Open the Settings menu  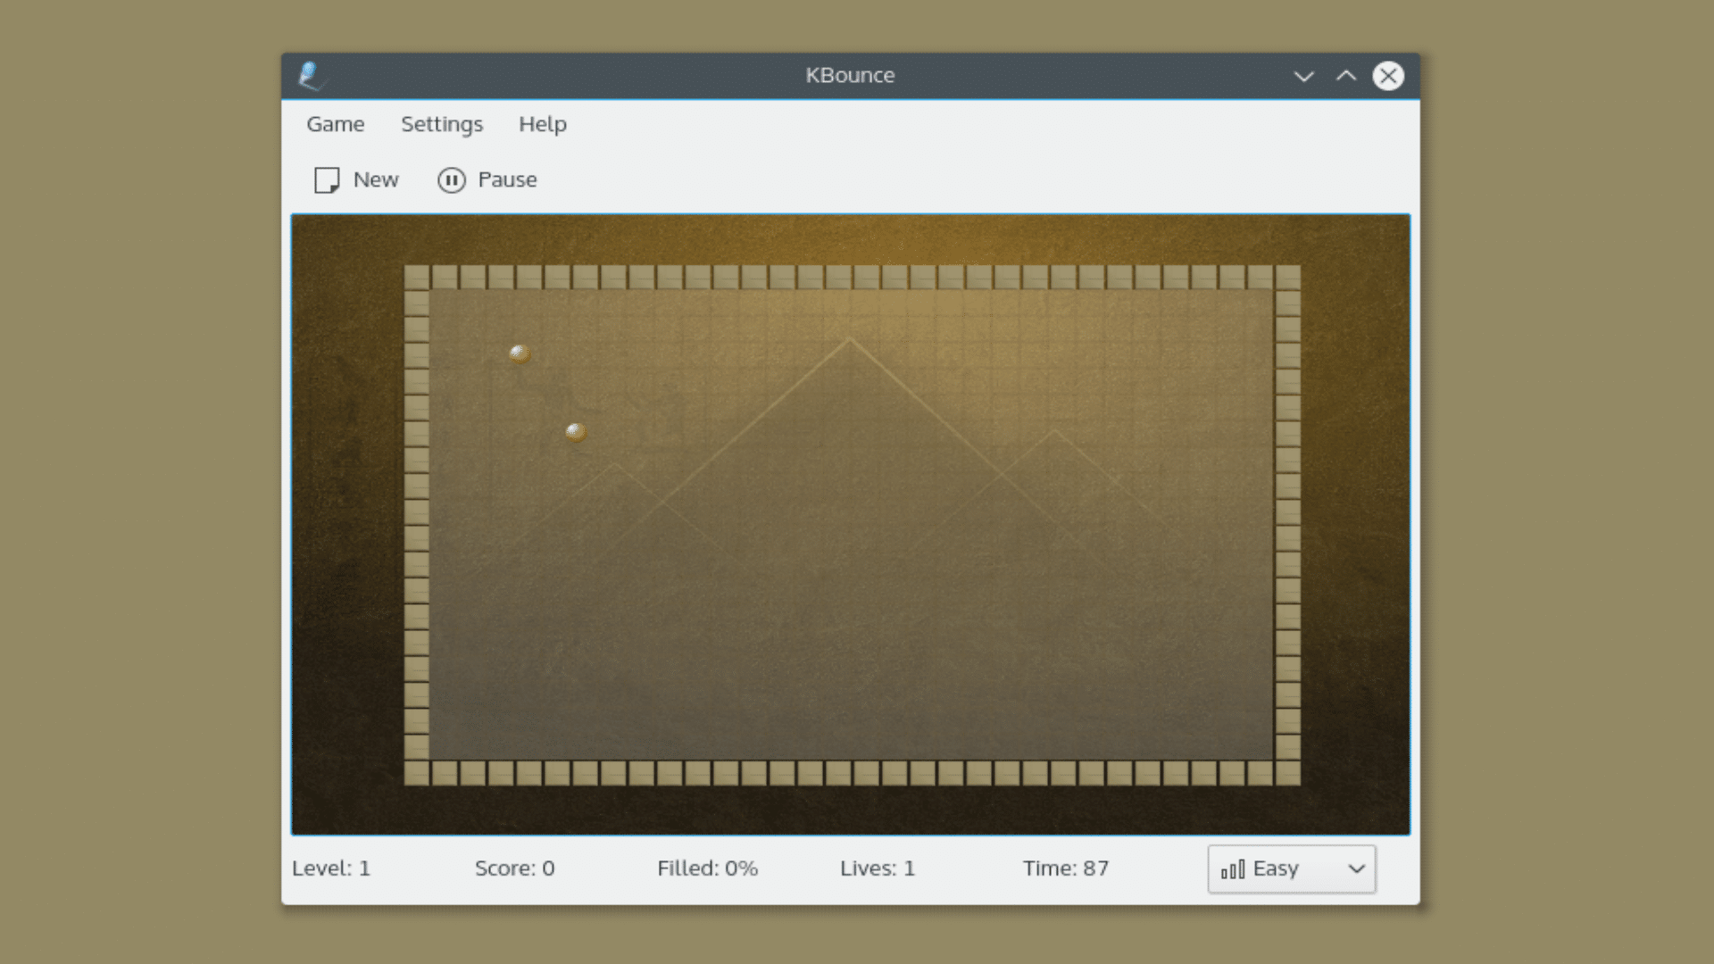click(x=441, y=124)
